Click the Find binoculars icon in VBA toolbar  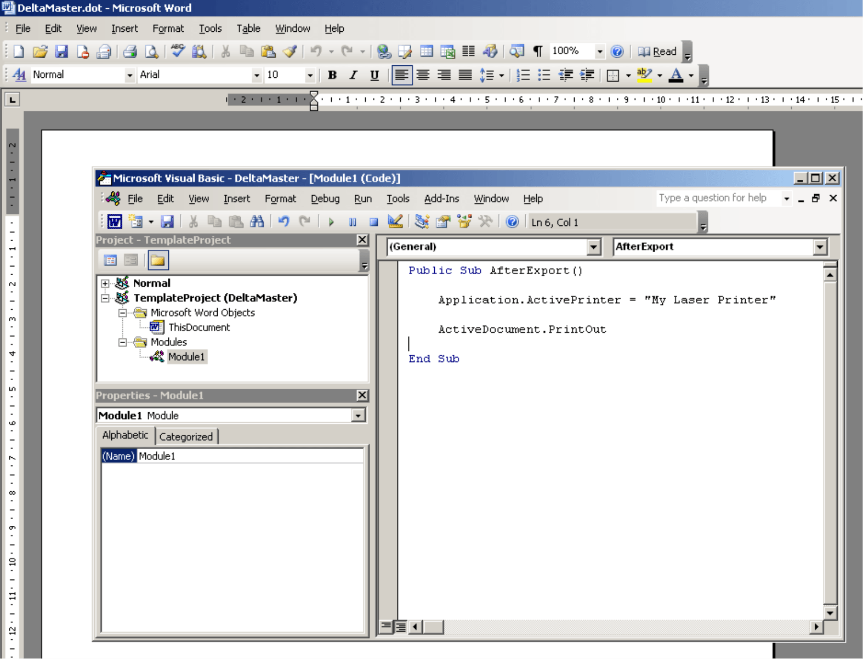(x=257, y=221)
